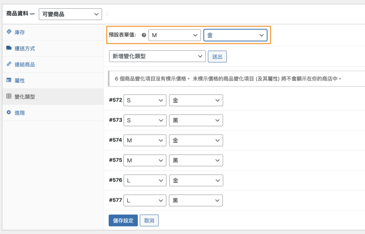Screen dimensions: 365x234
Task: Select the size dropdown for variation #575
Action: coord(145,160)
